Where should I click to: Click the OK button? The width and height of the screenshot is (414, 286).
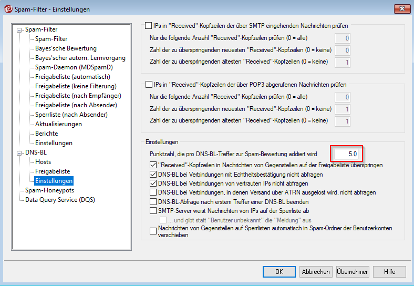[279, 272]
